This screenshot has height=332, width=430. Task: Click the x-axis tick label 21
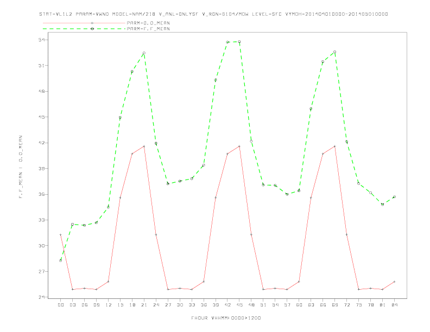click(144, 305)
